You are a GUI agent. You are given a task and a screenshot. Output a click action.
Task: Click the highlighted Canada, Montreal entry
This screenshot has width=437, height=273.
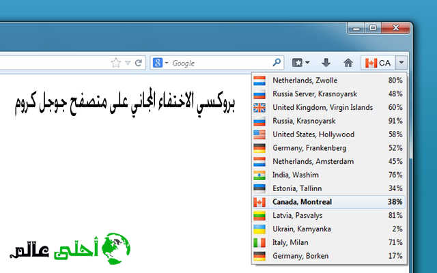[x=329, y=202]
